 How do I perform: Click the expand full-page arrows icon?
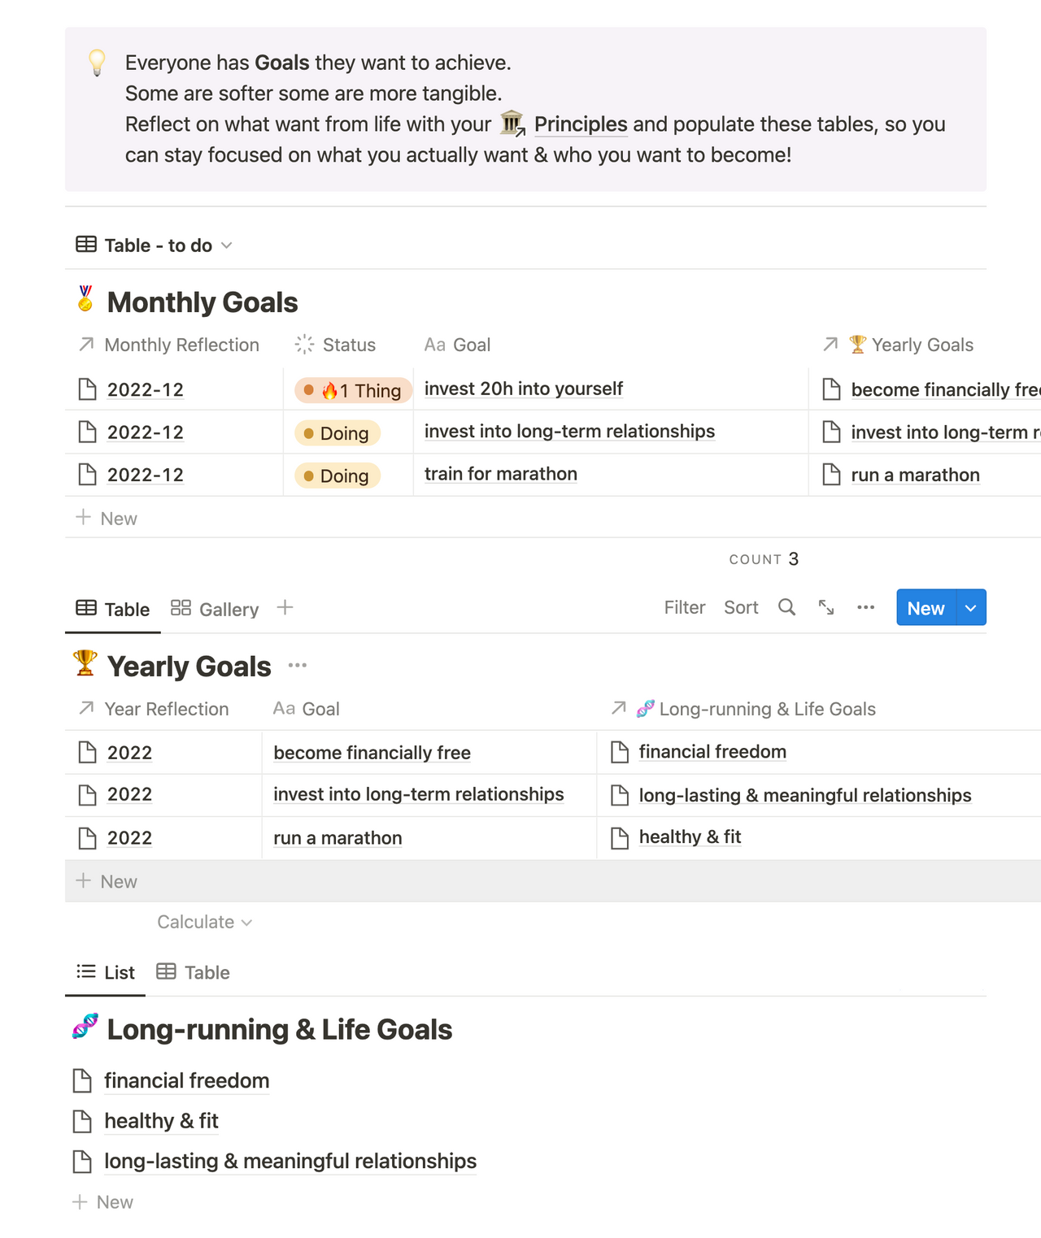coord(826,607)
